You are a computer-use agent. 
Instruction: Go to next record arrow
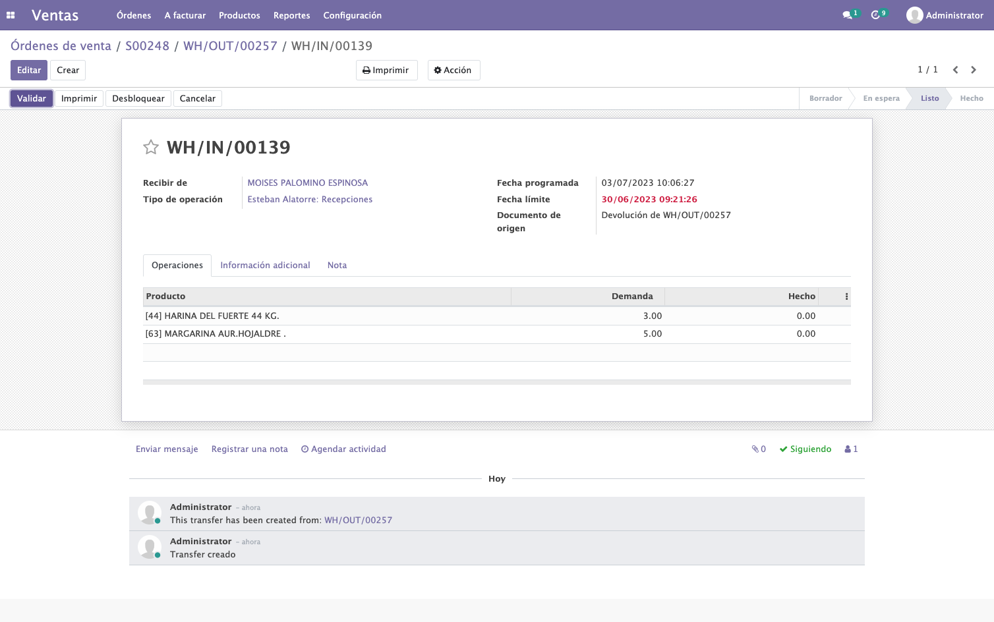pos(974,70)
